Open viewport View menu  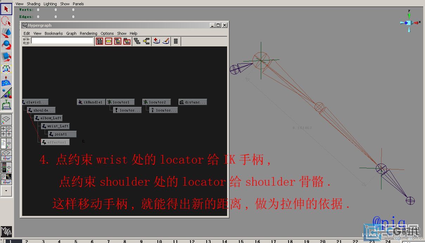pyautogui.click(x=19, y=4)
